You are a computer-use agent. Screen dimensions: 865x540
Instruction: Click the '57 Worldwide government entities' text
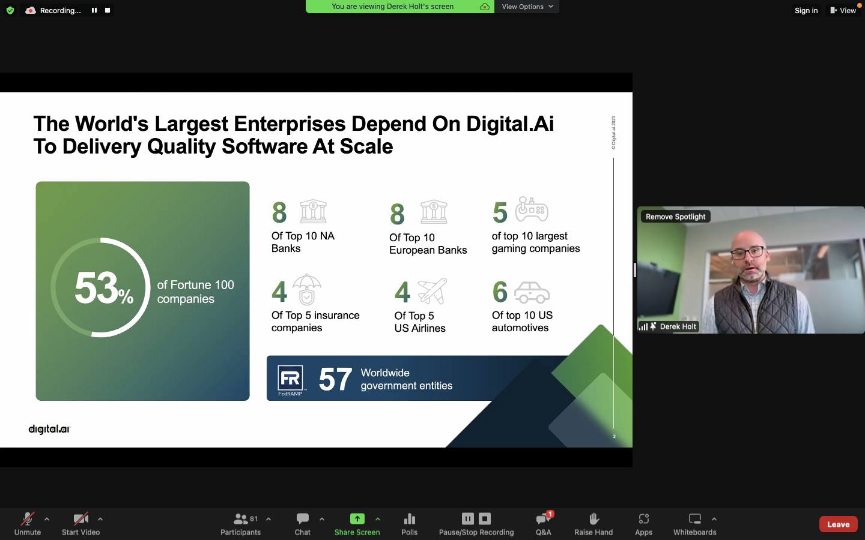coord(385,379)
